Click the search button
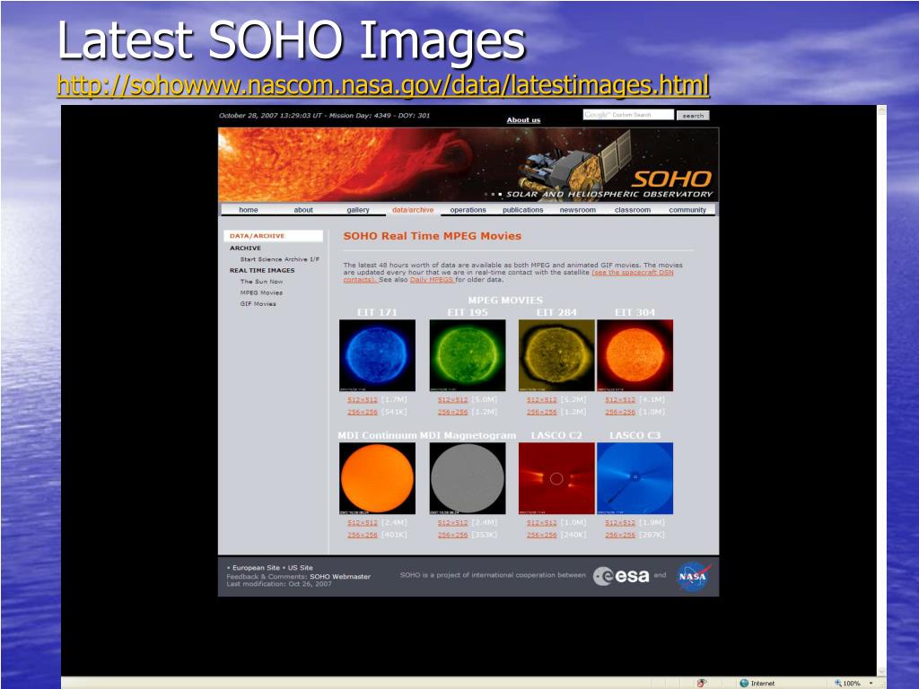This screenshot has height=689, width=919. point(693,116)
